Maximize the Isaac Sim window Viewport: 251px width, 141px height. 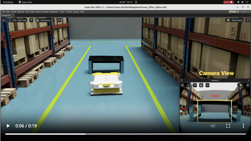pos(243,7)
